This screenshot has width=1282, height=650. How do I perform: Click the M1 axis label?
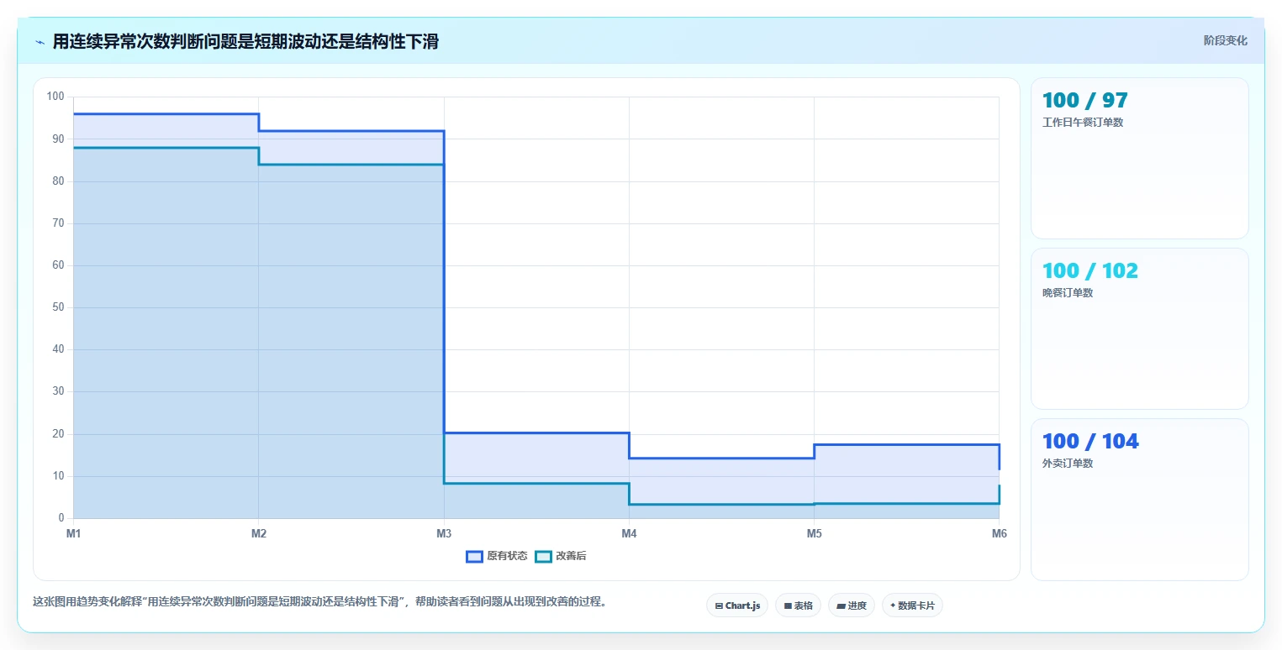pyautogui.click(x=73, y=533)
